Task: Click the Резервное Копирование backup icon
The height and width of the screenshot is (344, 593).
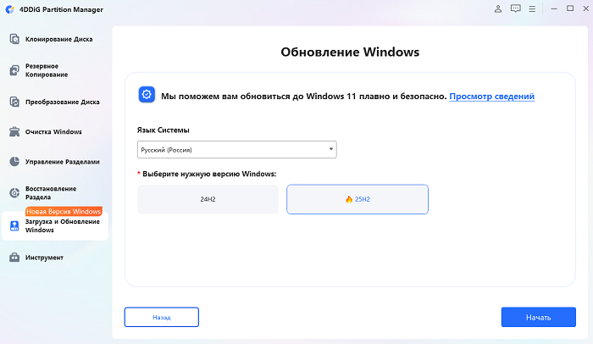Action: click(x=14, y=70)
